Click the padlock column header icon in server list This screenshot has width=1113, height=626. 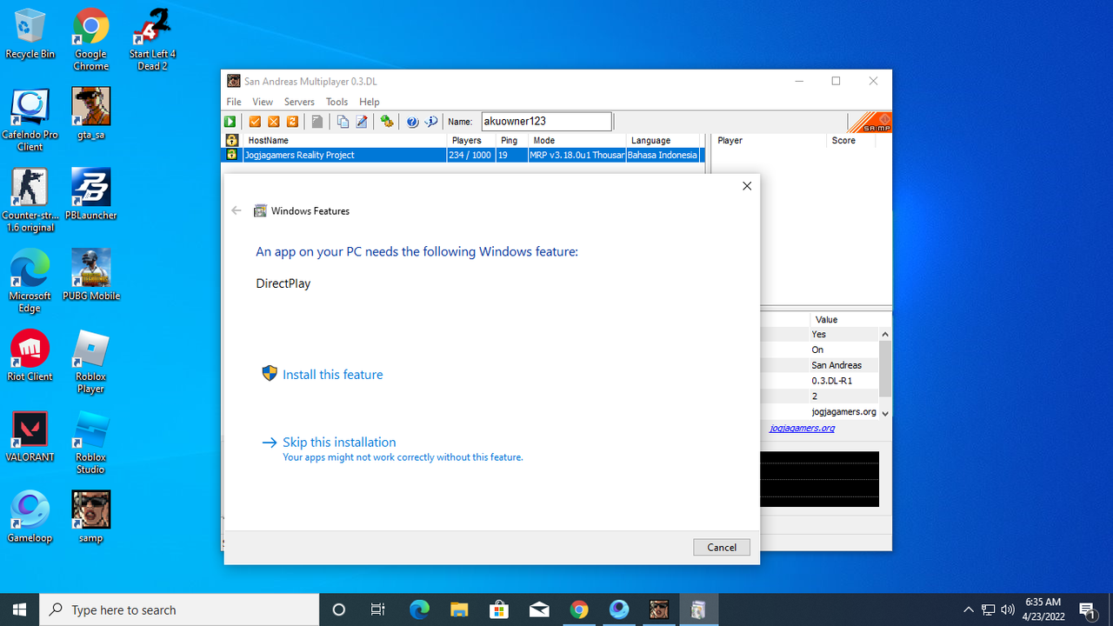[232, 140]
